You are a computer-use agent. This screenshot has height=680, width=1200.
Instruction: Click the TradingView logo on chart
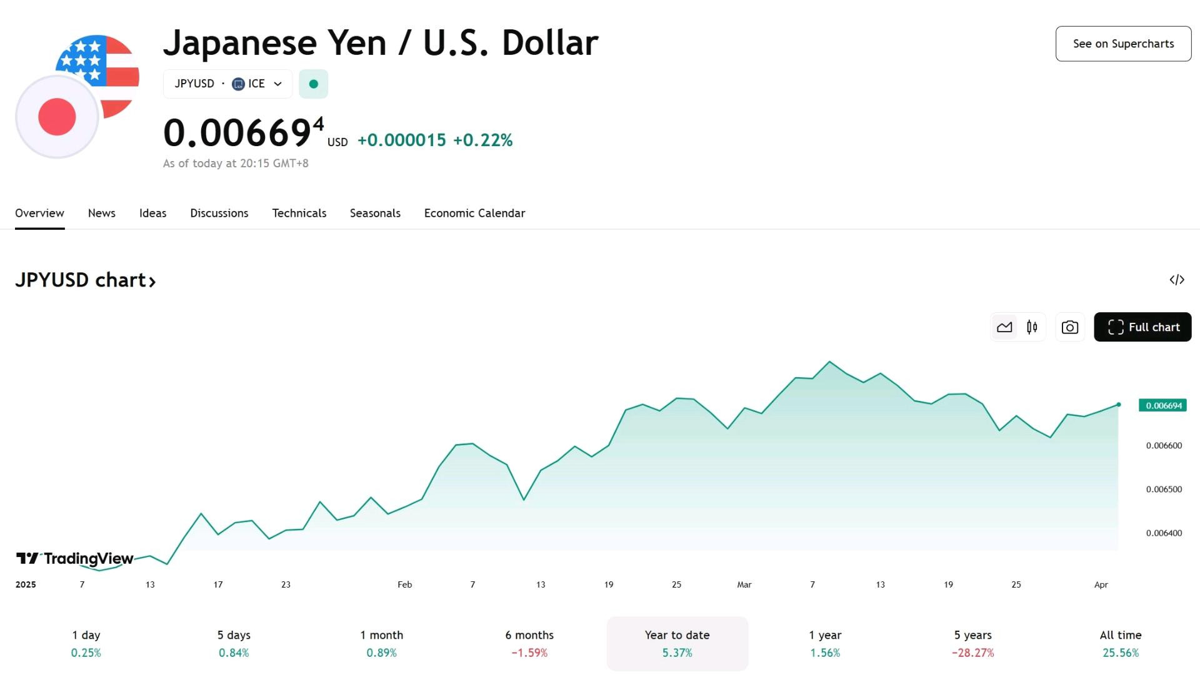(74, 558)
